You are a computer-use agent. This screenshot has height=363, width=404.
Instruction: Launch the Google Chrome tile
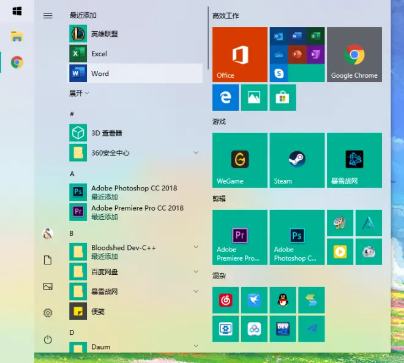[x=354, y=54]
